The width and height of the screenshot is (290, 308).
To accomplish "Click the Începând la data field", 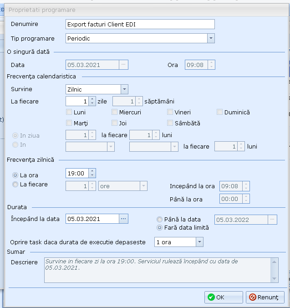I will (x=92, y=219).
